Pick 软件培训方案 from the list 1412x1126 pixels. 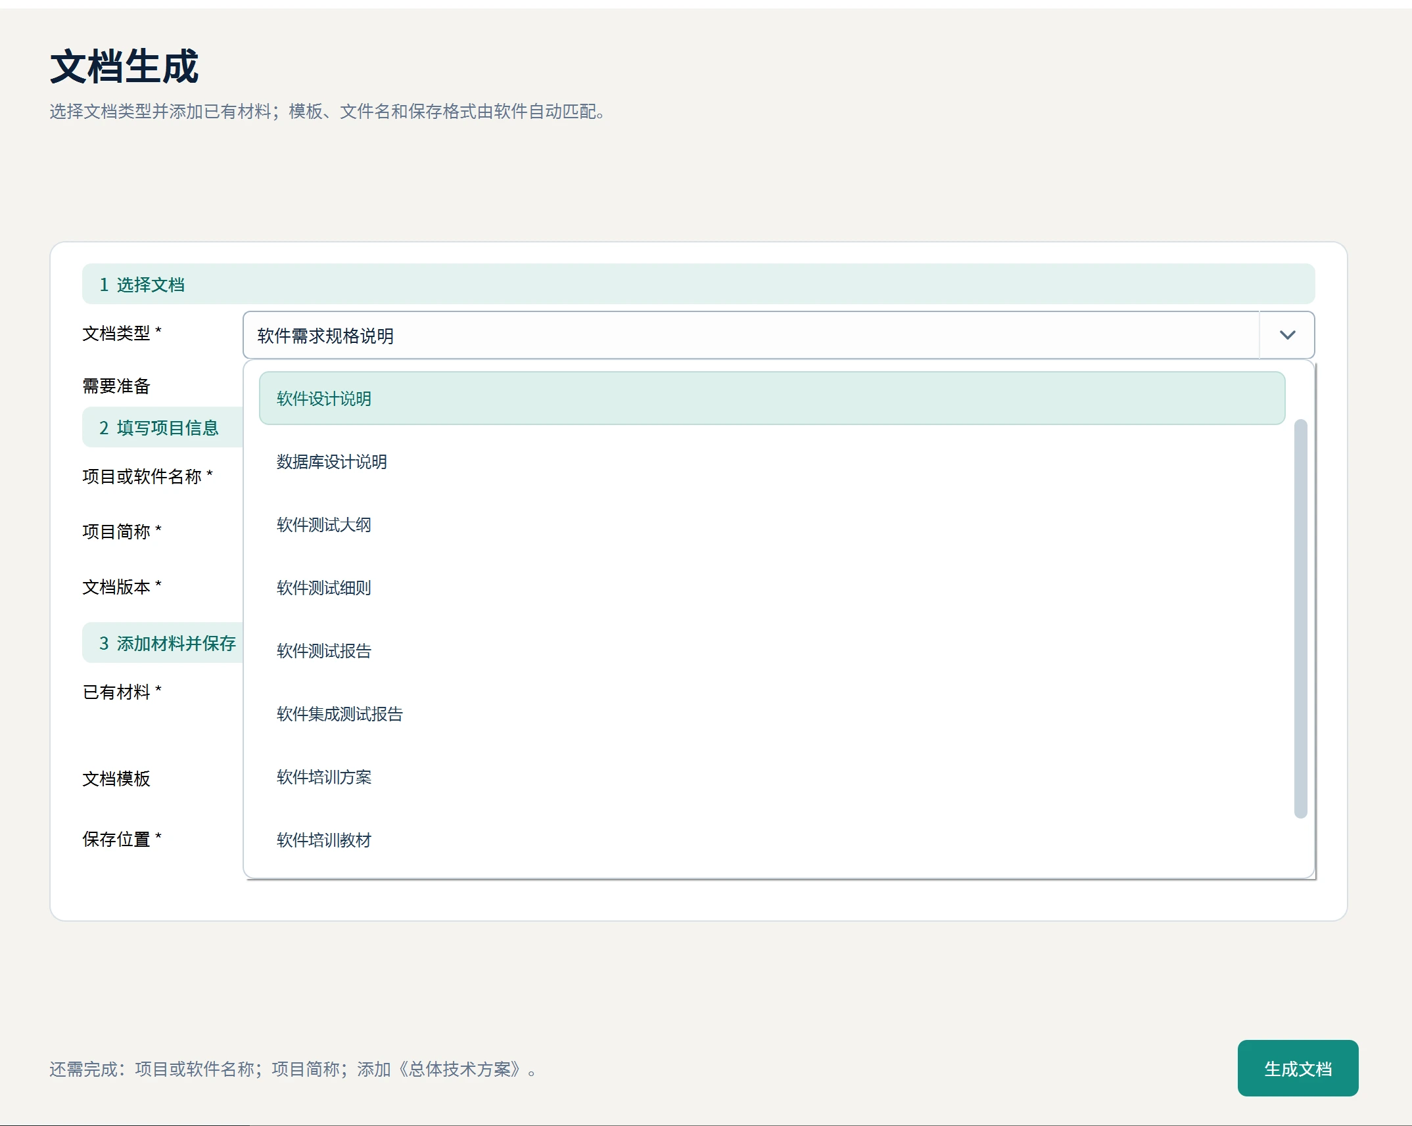772,777
